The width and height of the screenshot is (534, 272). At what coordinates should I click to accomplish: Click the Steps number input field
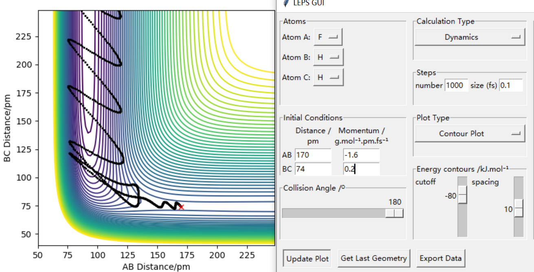pos(456,86)
